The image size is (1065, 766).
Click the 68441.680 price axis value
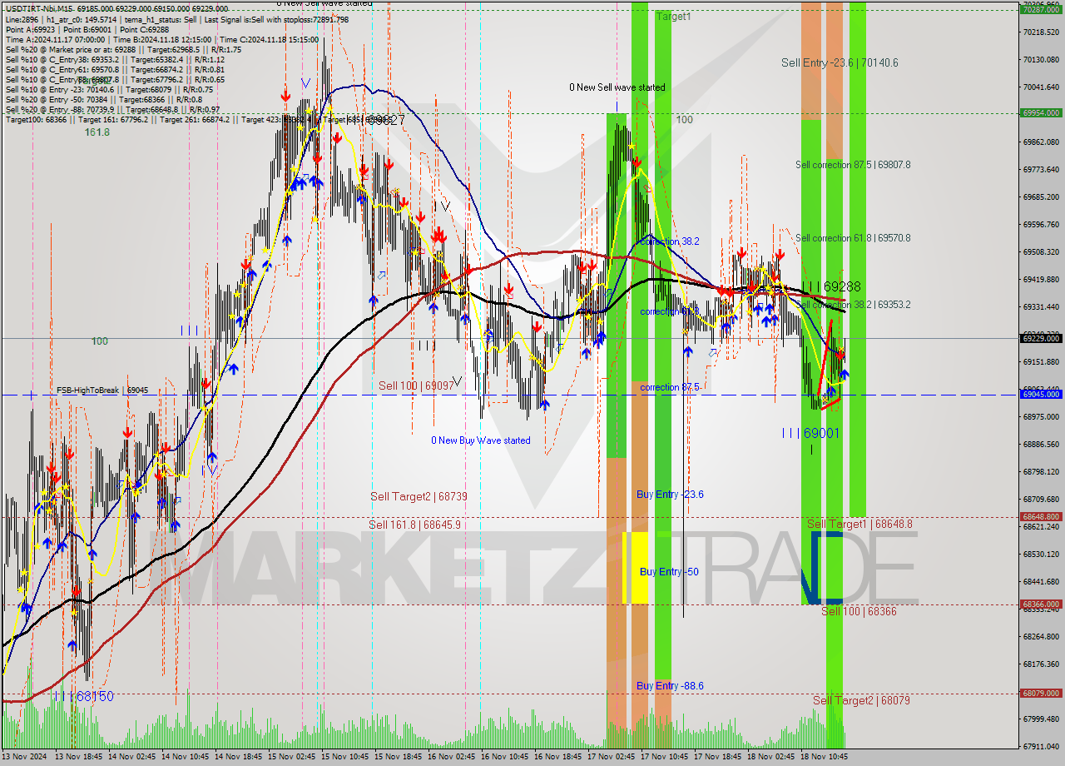point(1043,581)
